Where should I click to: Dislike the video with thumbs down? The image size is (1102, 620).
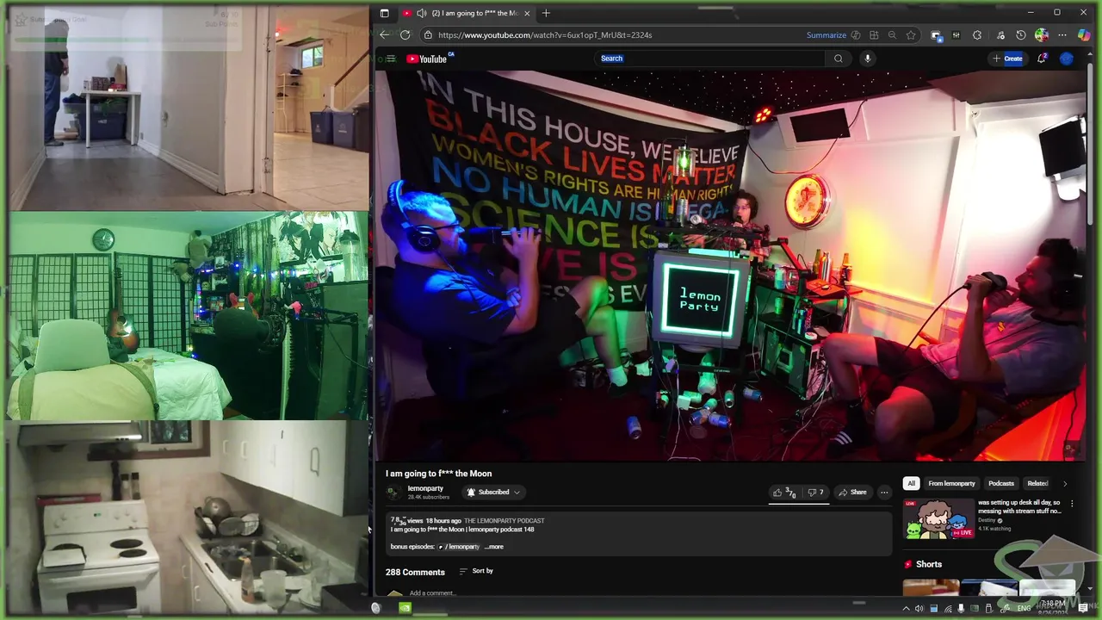pyautogui.click(x=815, y=493)
